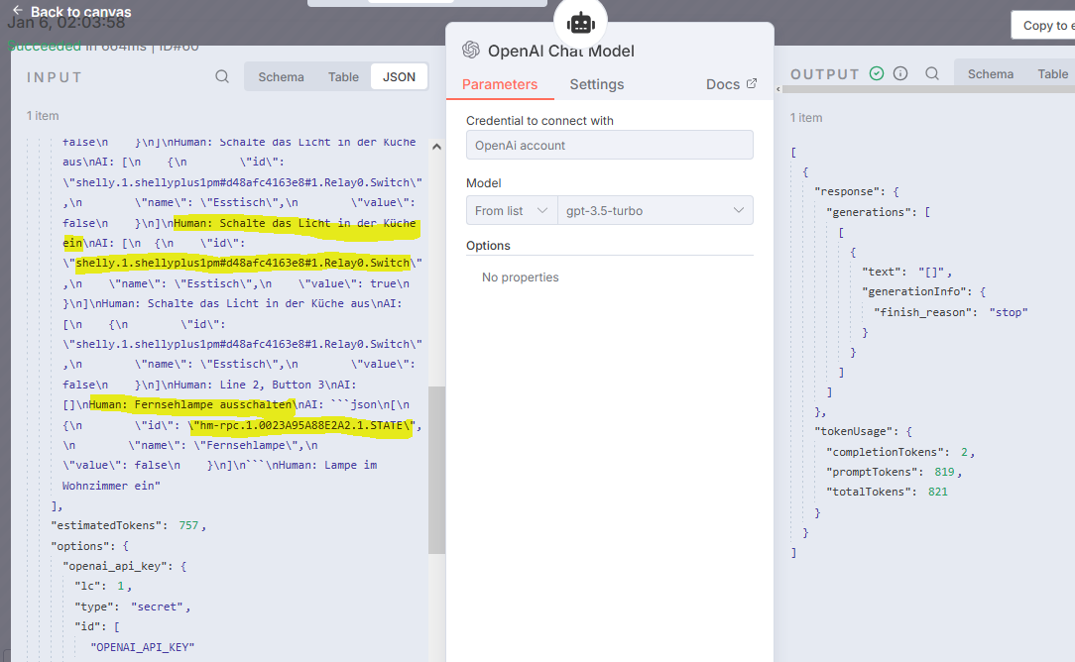
Task: Open the gpt-3.5-turbo model dropdown
Action: tap(656, 210)
